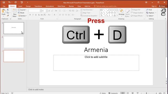Click the Paste clipboard icon
This screenshot has height=94, width=168.
[3, 11]
